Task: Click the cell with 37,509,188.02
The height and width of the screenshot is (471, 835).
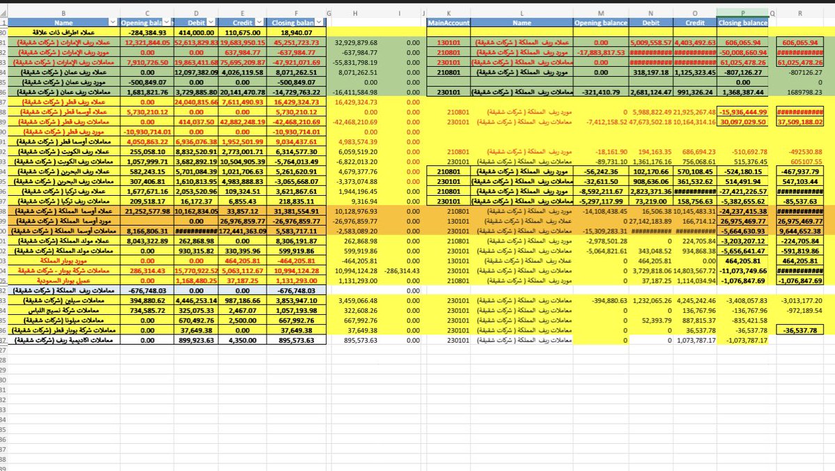Action: pyautogui.click(x=800, y=122)
